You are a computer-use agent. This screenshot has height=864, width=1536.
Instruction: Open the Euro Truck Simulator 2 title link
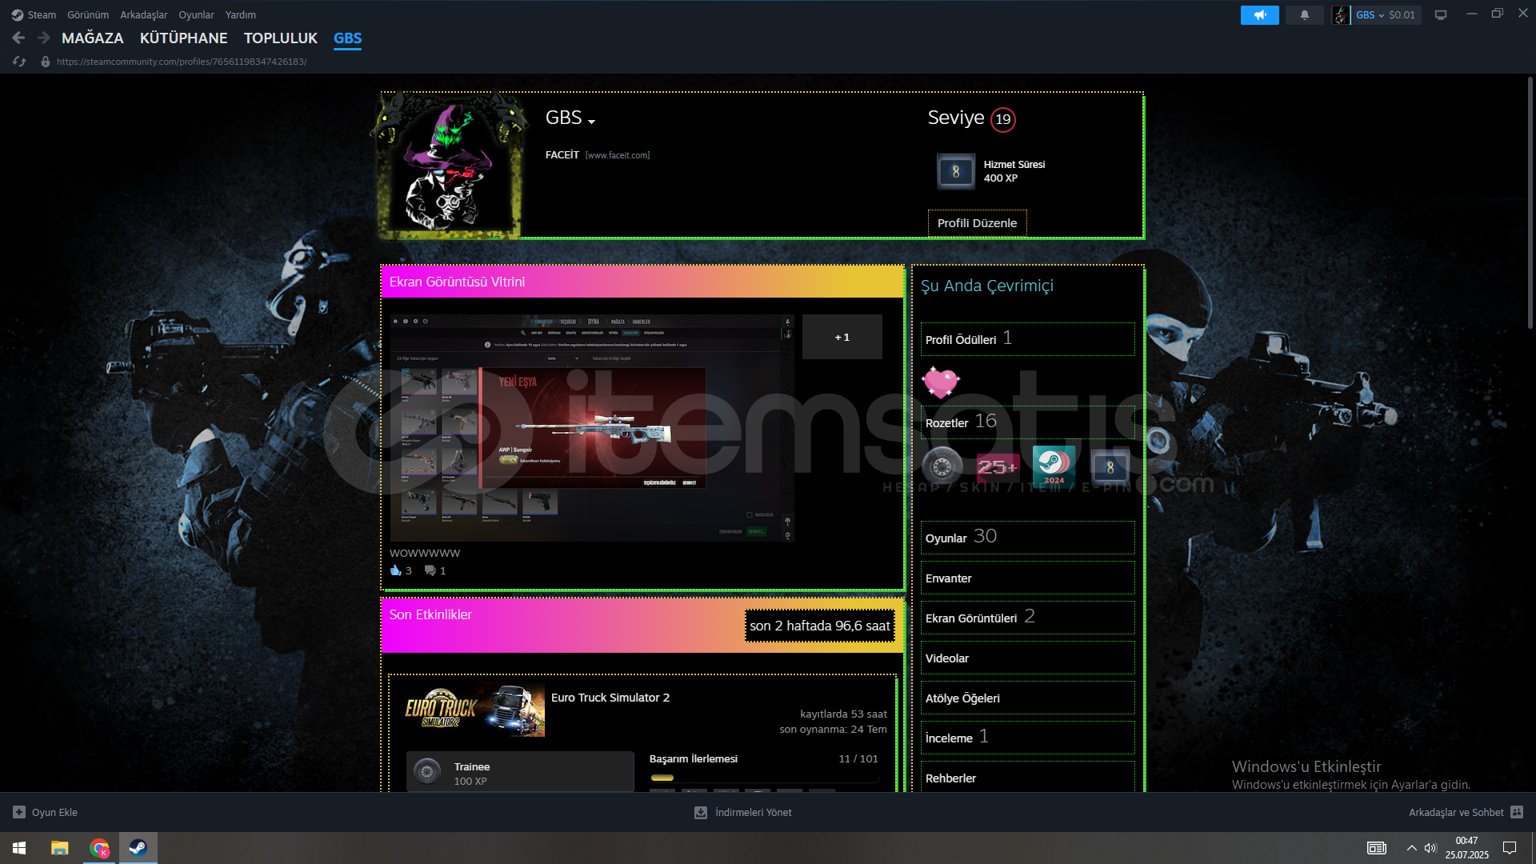coord(610,698)
